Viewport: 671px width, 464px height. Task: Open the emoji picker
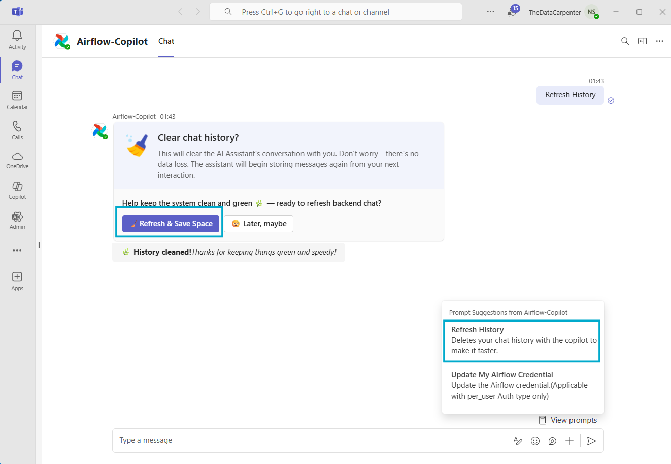[535, 441]
